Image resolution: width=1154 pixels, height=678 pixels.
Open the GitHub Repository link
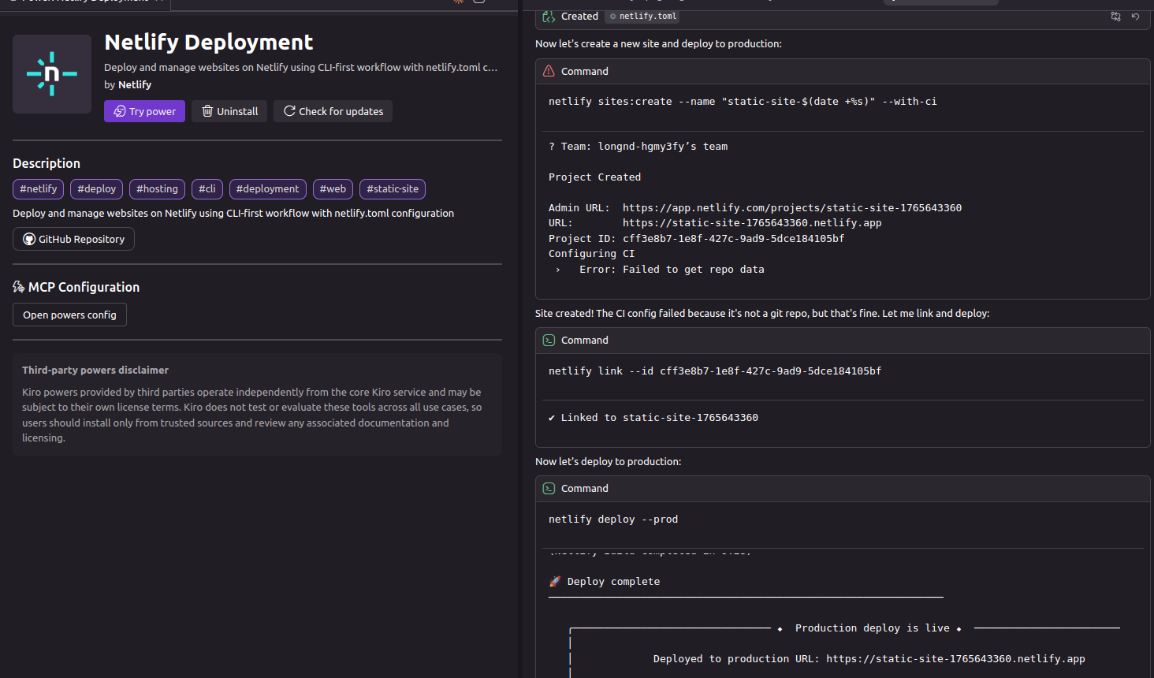tap(73, 239)
